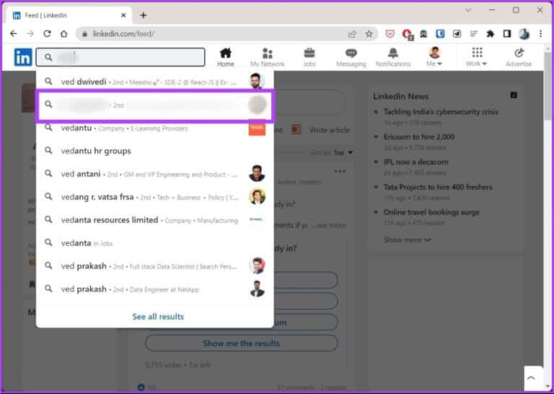The width and height of the screenshot is (554, 394).
Task: Click Write article button
Action: point(321,130)
